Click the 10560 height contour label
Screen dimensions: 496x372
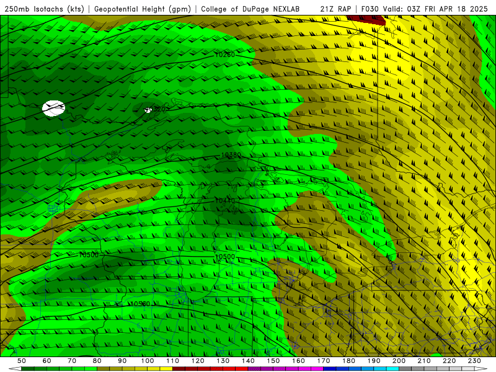140,304
